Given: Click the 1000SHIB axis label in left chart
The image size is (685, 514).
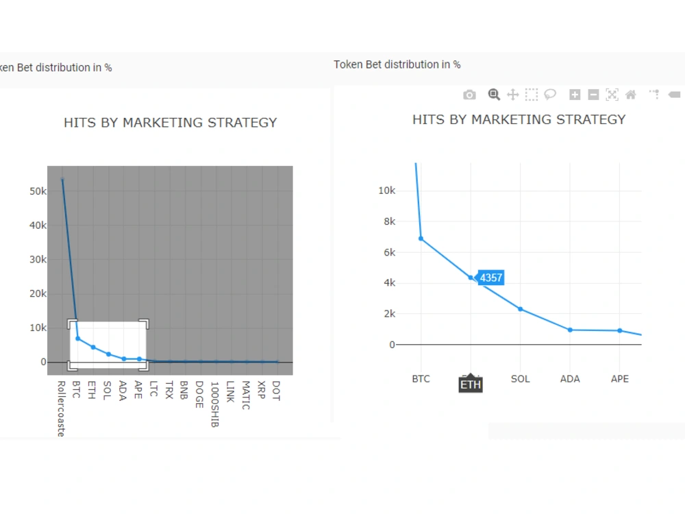Looking at the screenshot, I should (x=214, y=404).
